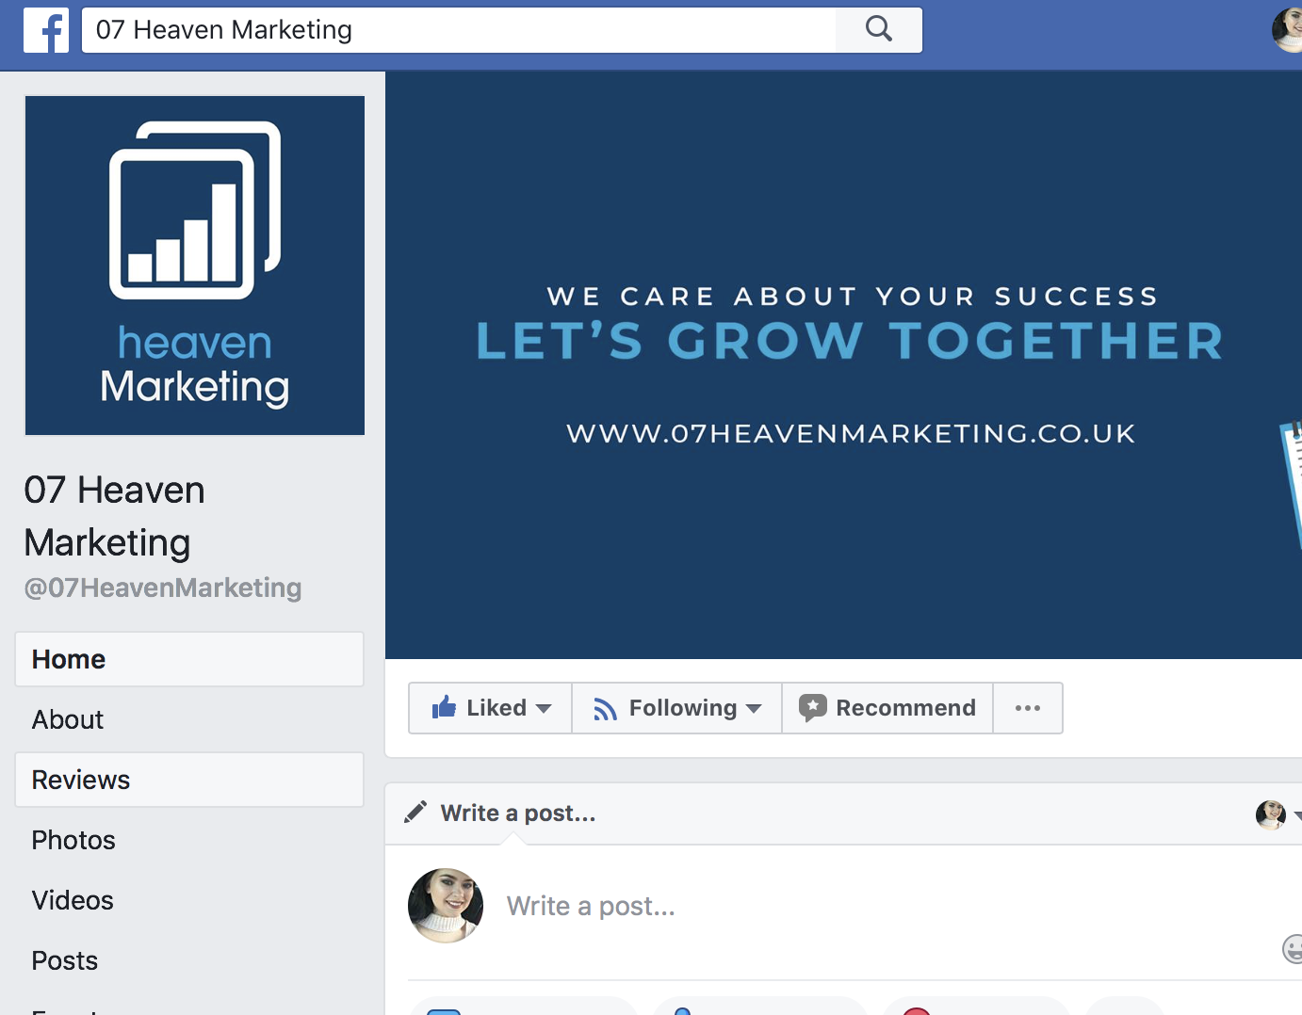Click the 07 Heaven Marketing page title
Image resolution: width=1302 pixels, height=1015 pixels.
click(x=114, y=516)
